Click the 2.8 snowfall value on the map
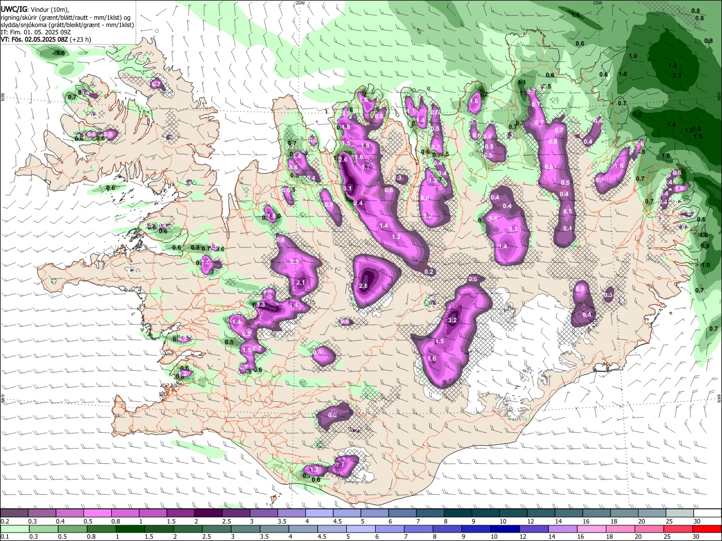 363,286
